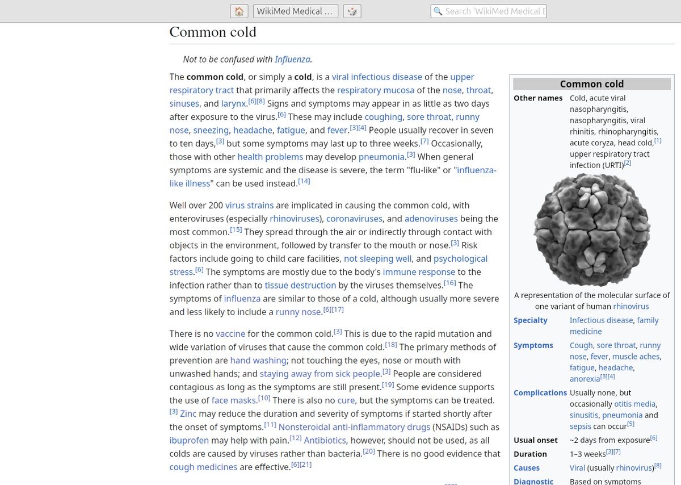The width and height of the screenshot is (681, 485).
Task: Jump to citation [5] after sepsis can occur
Action: 630,424
